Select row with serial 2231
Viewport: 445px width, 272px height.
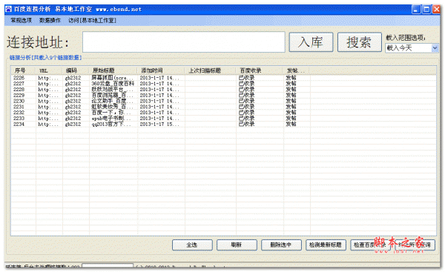[x=223, y=107]
